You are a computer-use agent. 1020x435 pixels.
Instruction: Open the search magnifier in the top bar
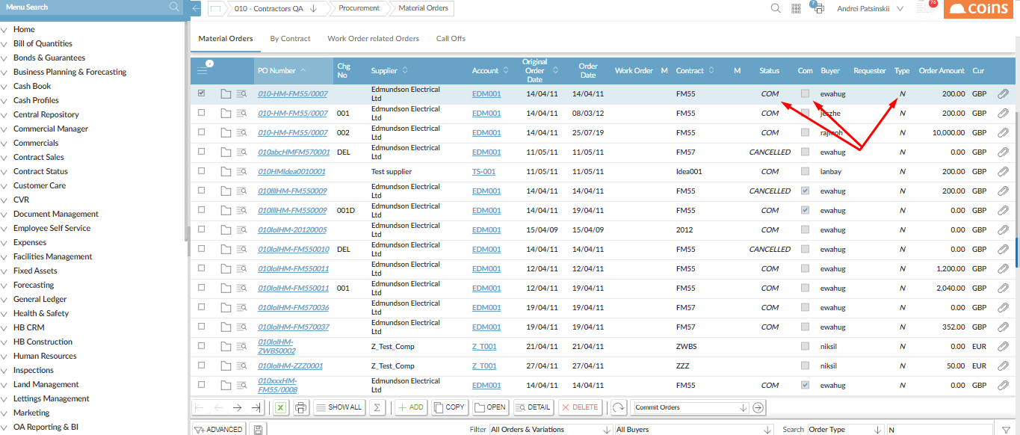776,8
